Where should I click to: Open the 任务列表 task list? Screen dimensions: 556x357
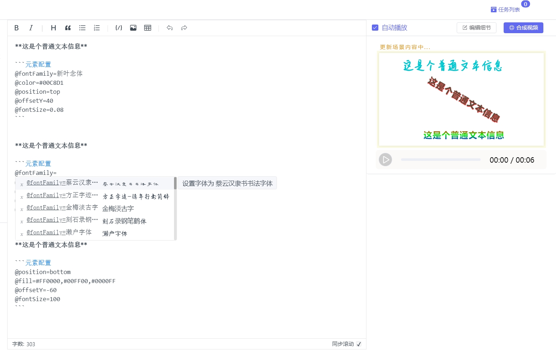click(x=505, y=10)
